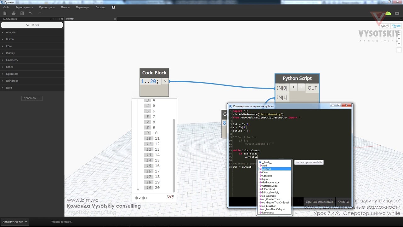The height and width of the screenshot is (227, 403).
Task: Expand the Revit library category
Action: pyautogui.click(x=32, y=88)
